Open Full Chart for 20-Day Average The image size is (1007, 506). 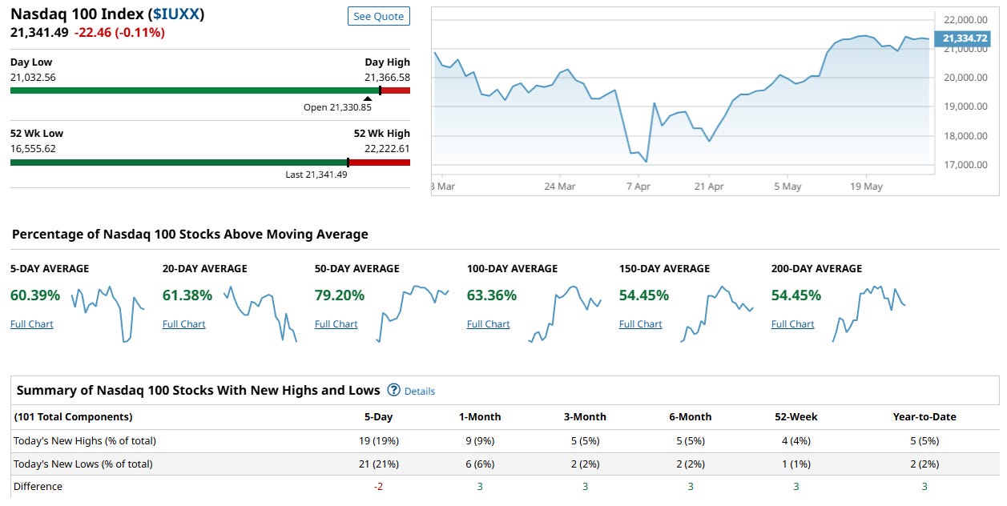[184, 324]
